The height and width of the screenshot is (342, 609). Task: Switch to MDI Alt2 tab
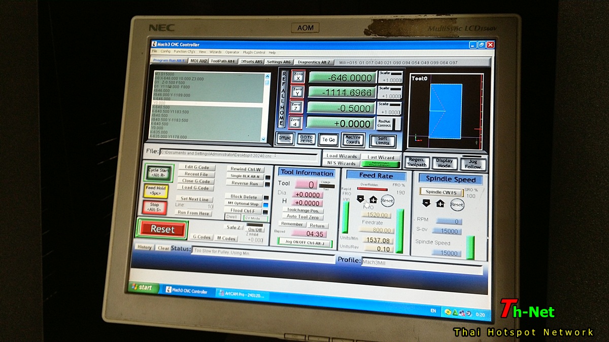click(x=198, y=61)
